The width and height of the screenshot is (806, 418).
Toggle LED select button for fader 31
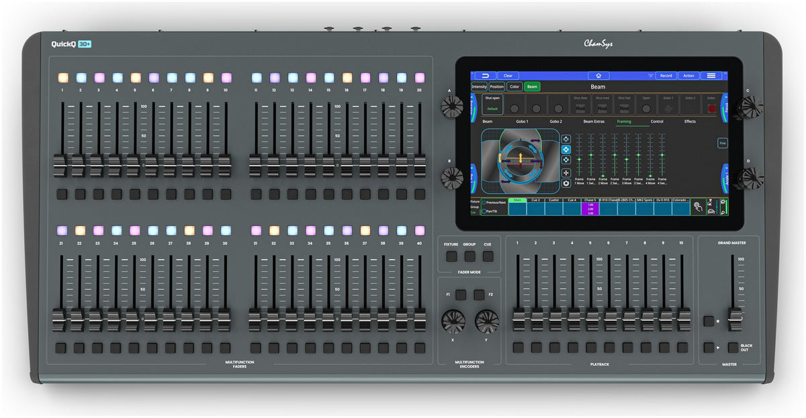256,230
